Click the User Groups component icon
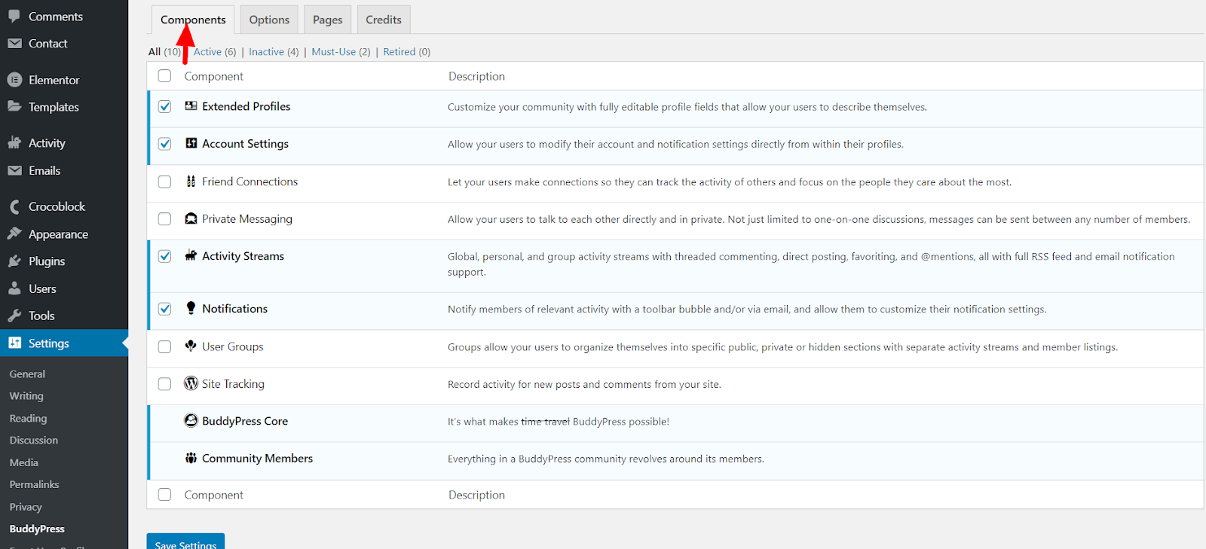1206x549 pixels. 191,346
